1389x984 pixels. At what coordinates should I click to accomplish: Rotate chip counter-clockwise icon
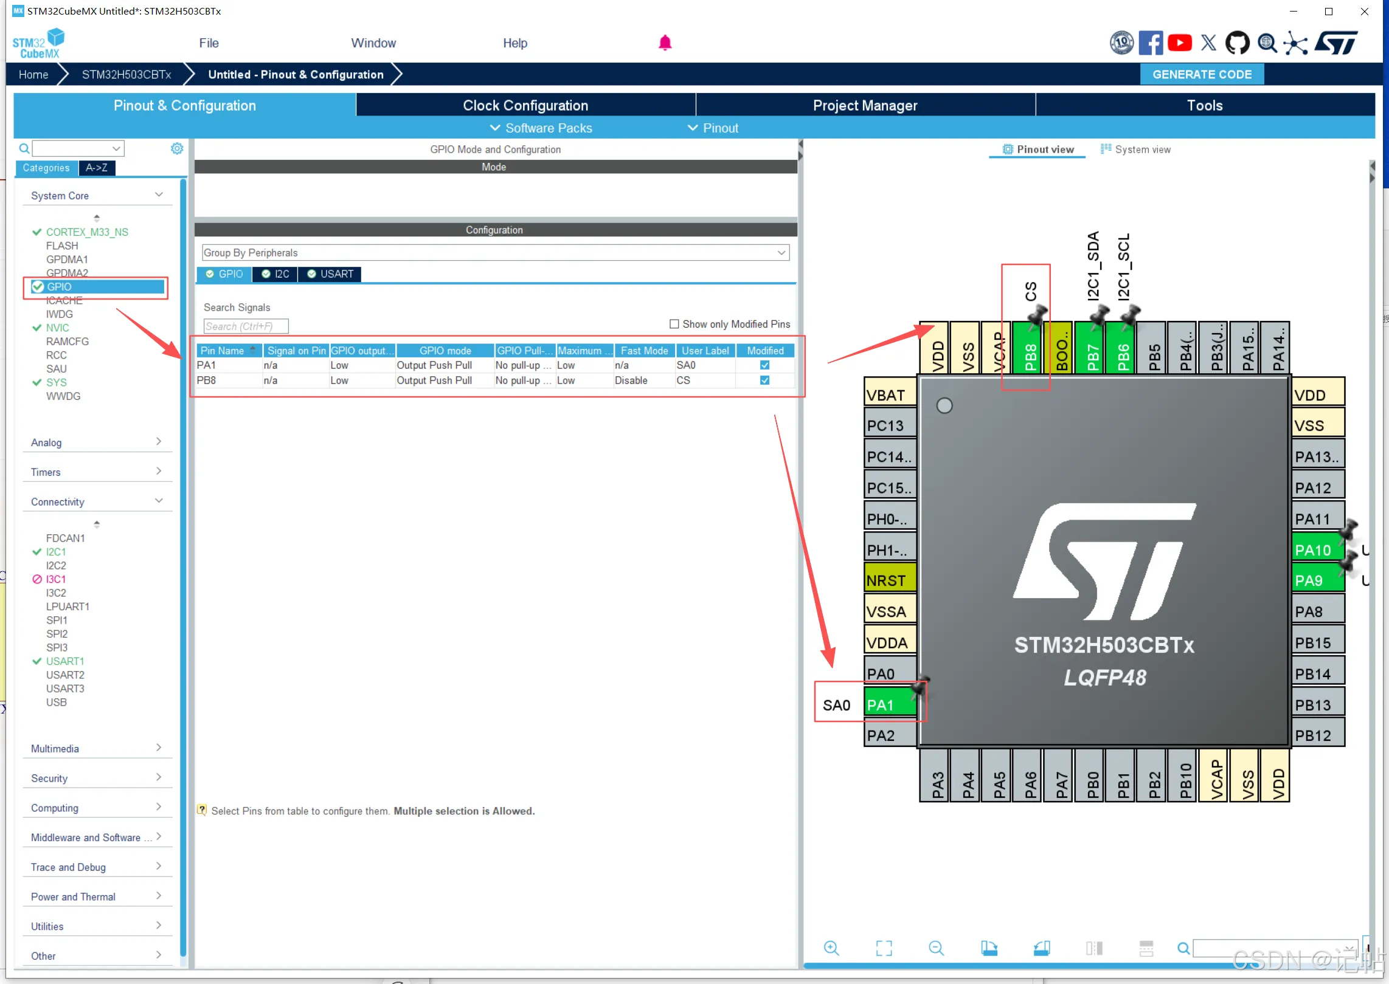[1041, 948]
